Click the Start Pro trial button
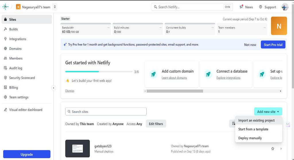Screen dimensions: 294x160 tap(273, 45)
